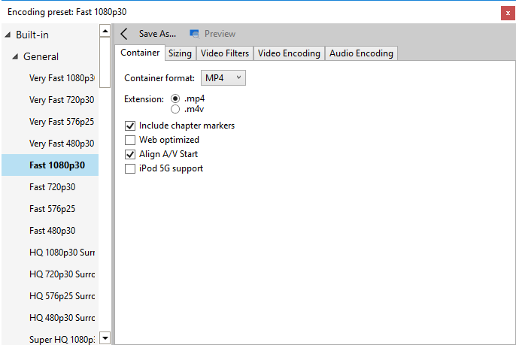This screenshot has width=516, height=345.
Task: Select the .m4v extension radio button
Action: [x=175, y=109]
